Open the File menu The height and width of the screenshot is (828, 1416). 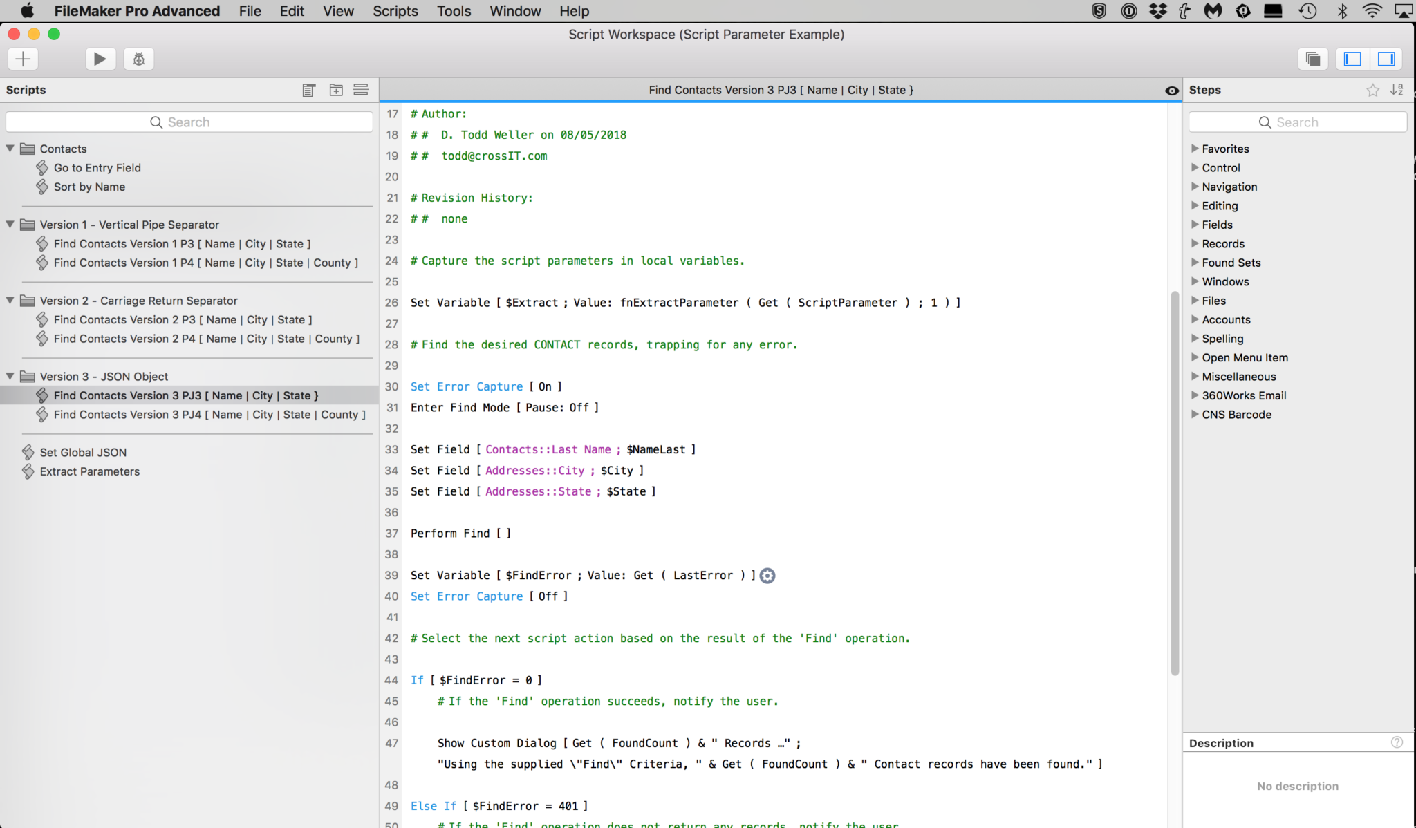(x=250, y=11)
